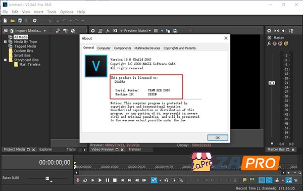The height and width of the screenshot is (191, 303).
Task: Select the Normal Edit tool
Action: pyautogui.click(x=154, y=180)
